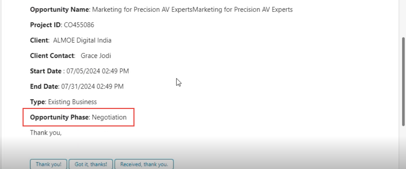Viewport: 406px width, 169px height.
Task: Click the "Thank you," closing line
Action: pyautogui.click(x=46, y=133)
